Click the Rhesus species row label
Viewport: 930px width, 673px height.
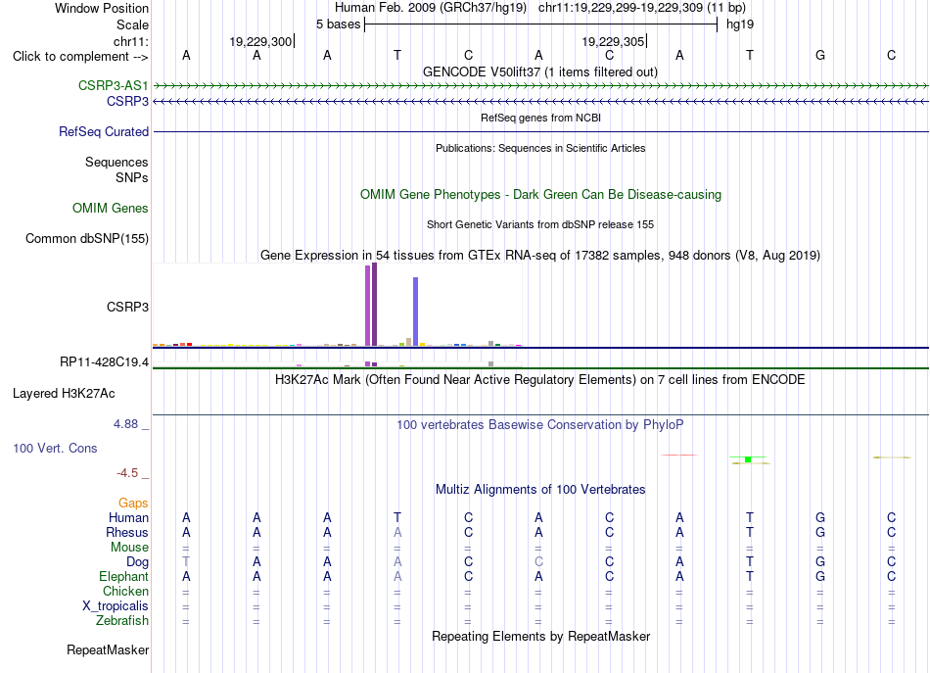pyautogui.click(x=127, y=532)
